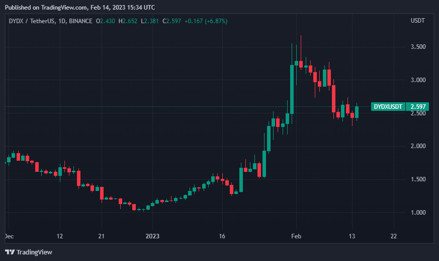Click the '16' date axis label
Viewport: 439px width, 261px height.
pos(222,236)
